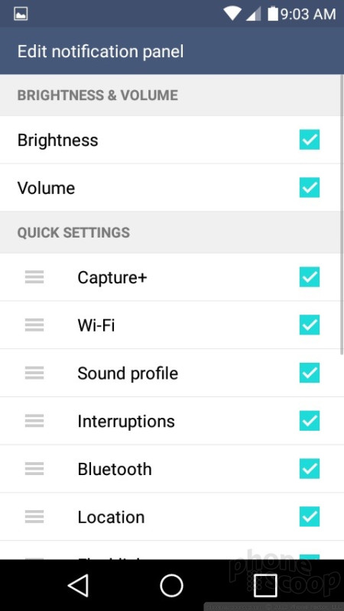The width and height of the screenshot is (344, 611).
Task: Select the Location list item label
Action: point(111,517)
